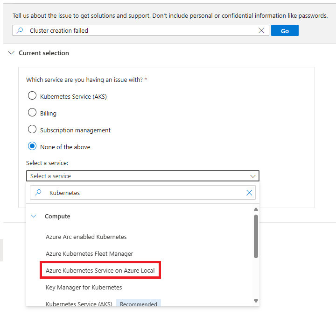Open the Select a service dropdown

tap(142, 176)
